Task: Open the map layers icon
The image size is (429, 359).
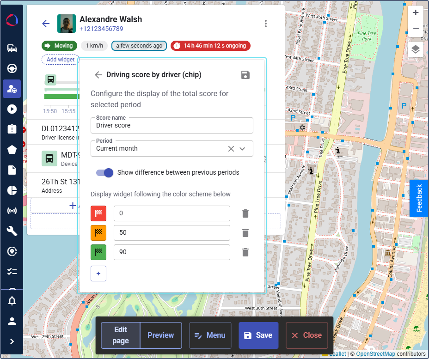Action: tap(415, 49)
